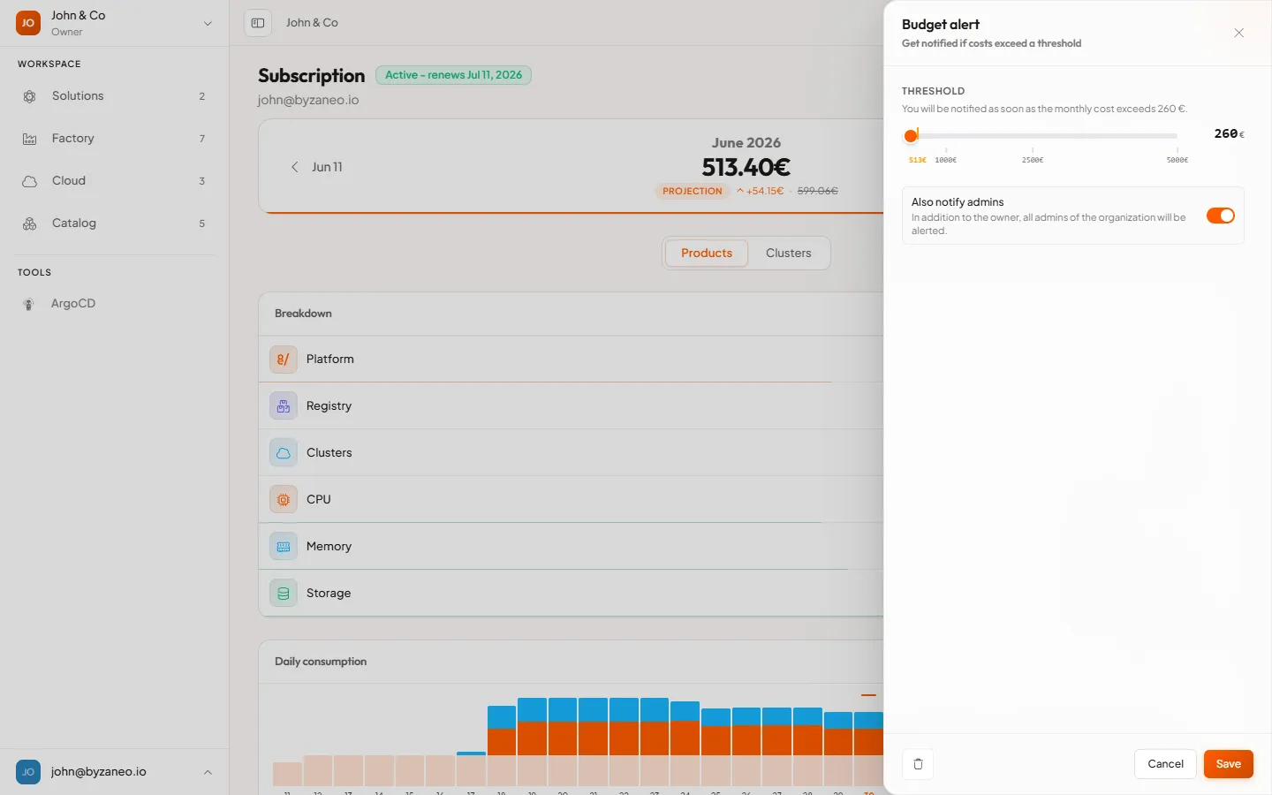The image size is (1272, 795).
Task: Close the Budget alert panel
Action: coord(1239,33)
